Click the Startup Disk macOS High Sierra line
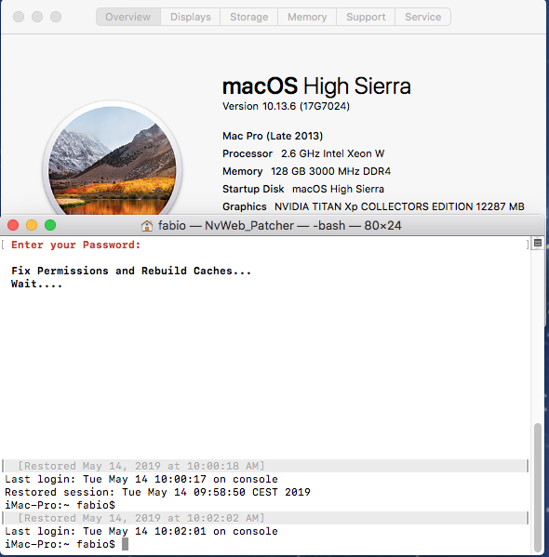 pos(303,189)
